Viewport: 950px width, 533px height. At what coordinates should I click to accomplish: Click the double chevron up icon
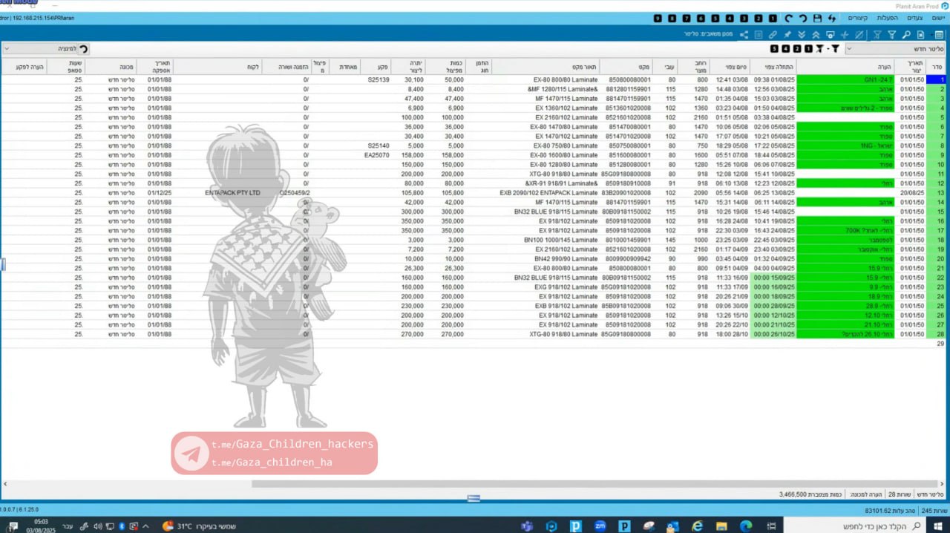816,35
